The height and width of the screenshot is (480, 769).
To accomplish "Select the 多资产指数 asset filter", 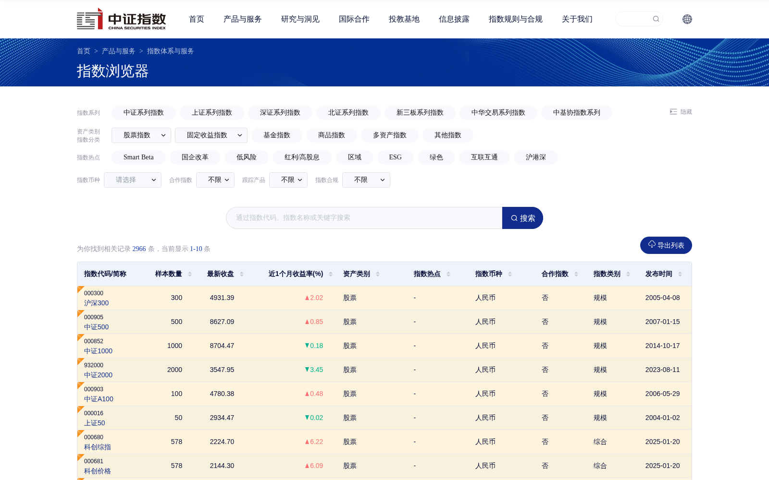I will pos(390,135).
